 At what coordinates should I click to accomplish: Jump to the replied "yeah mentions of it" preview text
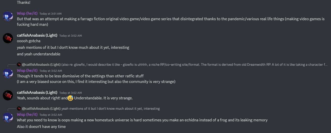tap(111, 109)
